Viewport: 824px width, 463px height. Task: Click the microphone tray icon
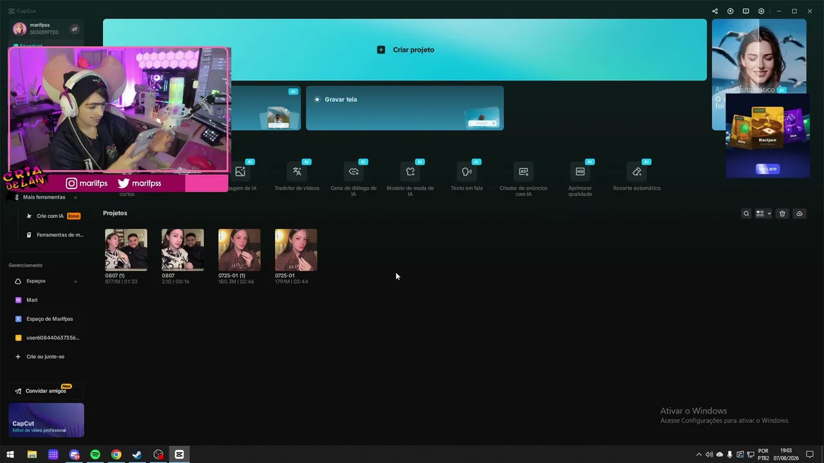[730, 455]
